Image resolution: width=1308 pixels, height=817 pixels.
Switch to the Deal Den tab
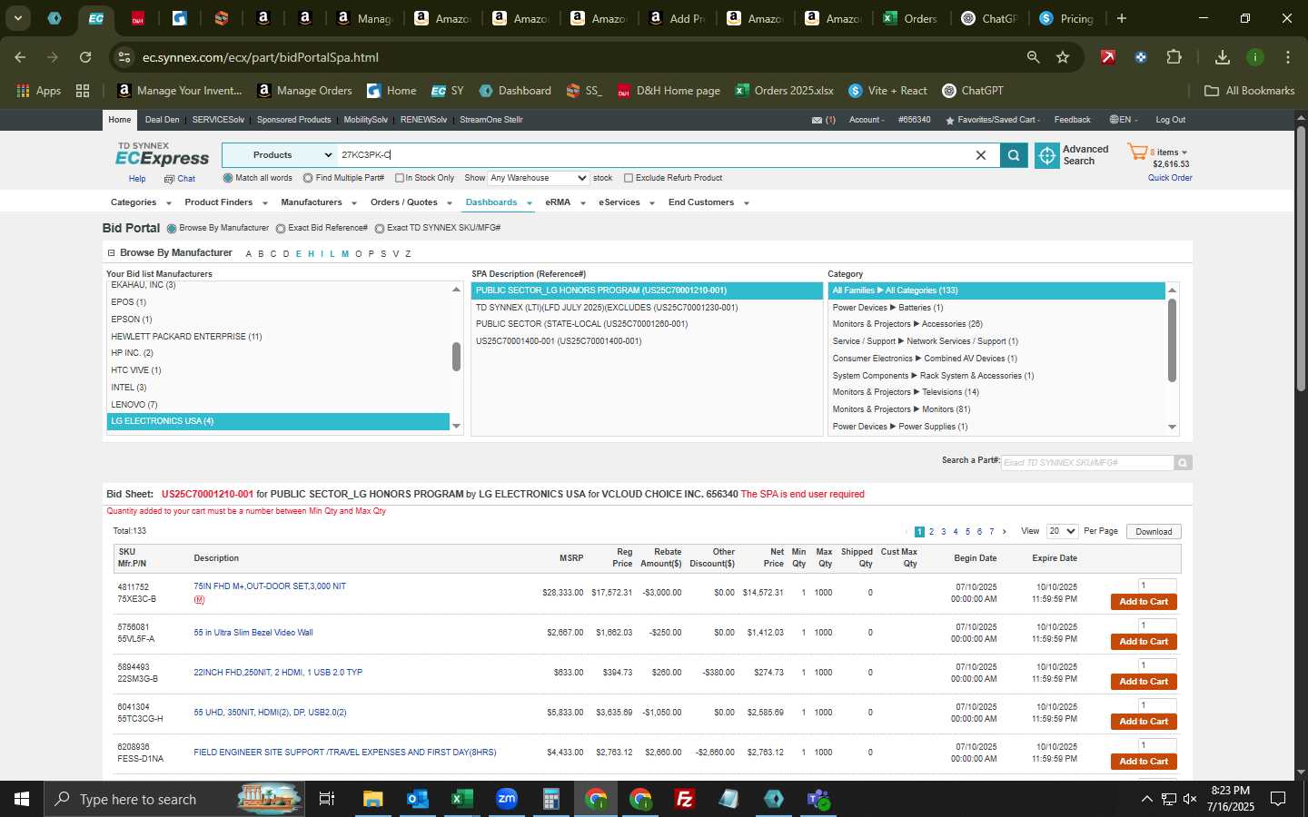(162, 120)
